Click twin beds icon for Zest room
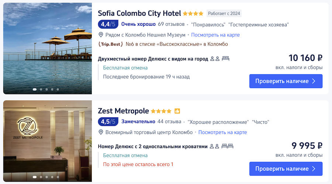332x184 pixels. (x=227, y=146)
